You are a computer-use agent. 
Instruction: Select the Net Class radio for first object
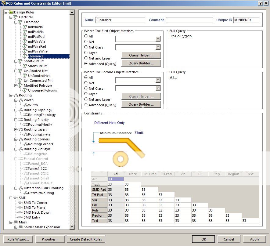[86, 47]
